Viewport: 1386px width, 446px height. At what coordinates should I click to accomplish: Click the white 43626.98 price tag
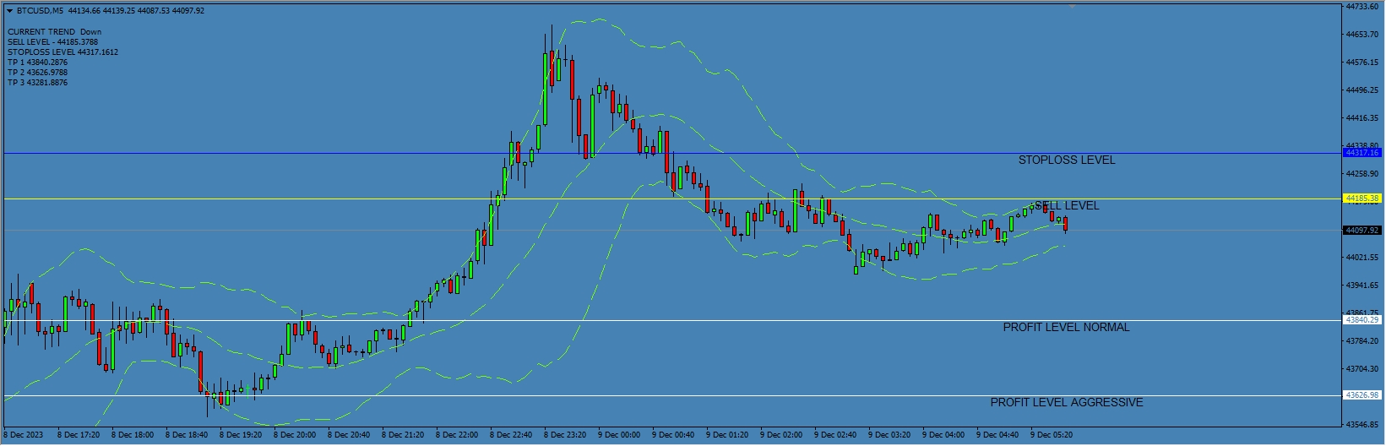[1362, 395]
